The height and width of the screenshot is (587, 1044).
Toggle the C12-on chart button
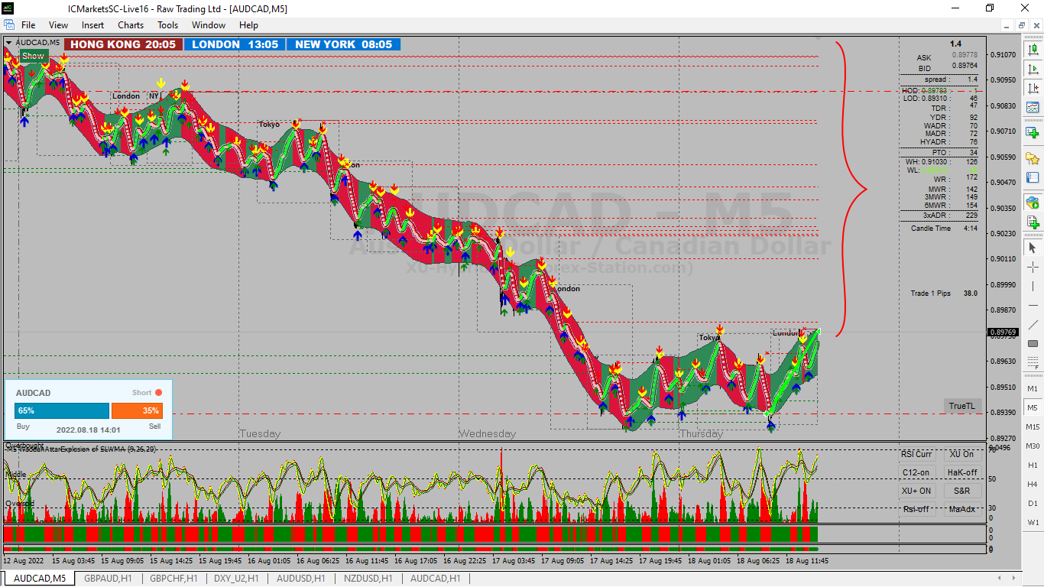(916, 472)
